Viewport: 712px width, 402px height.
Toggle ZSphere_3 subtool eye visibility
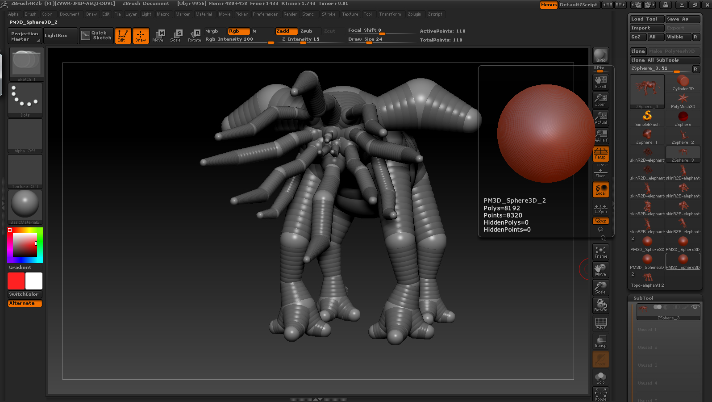[x=695, y=307]
